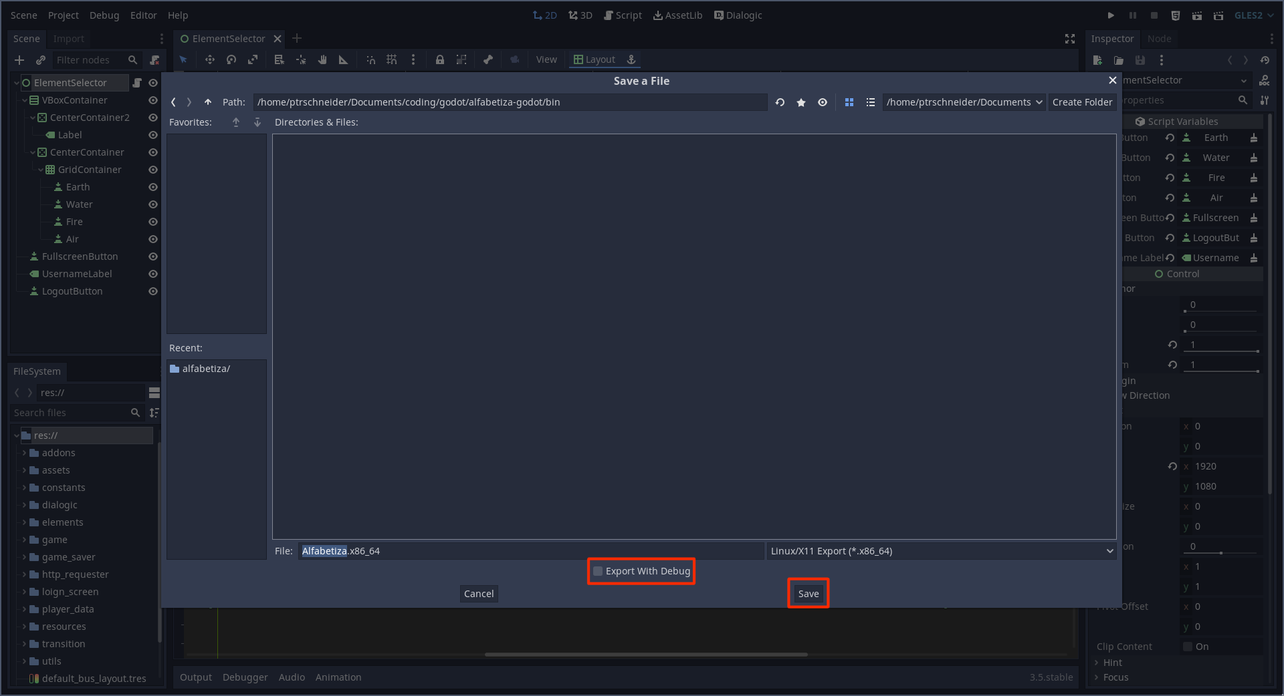Toggle hidden files eye icon in dialog

click(823, 102)
